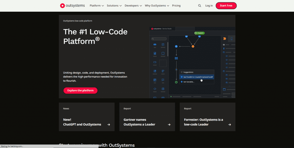Click the green Publish button in screenshot

tap(199, 33)
